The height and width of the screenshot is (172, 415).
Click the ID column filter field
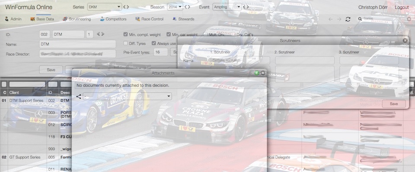pos(53,84)
